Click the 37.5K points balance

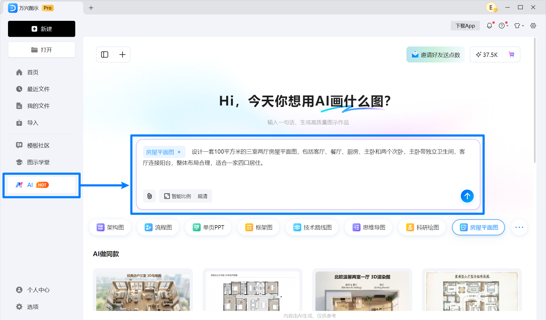point(487,54)
